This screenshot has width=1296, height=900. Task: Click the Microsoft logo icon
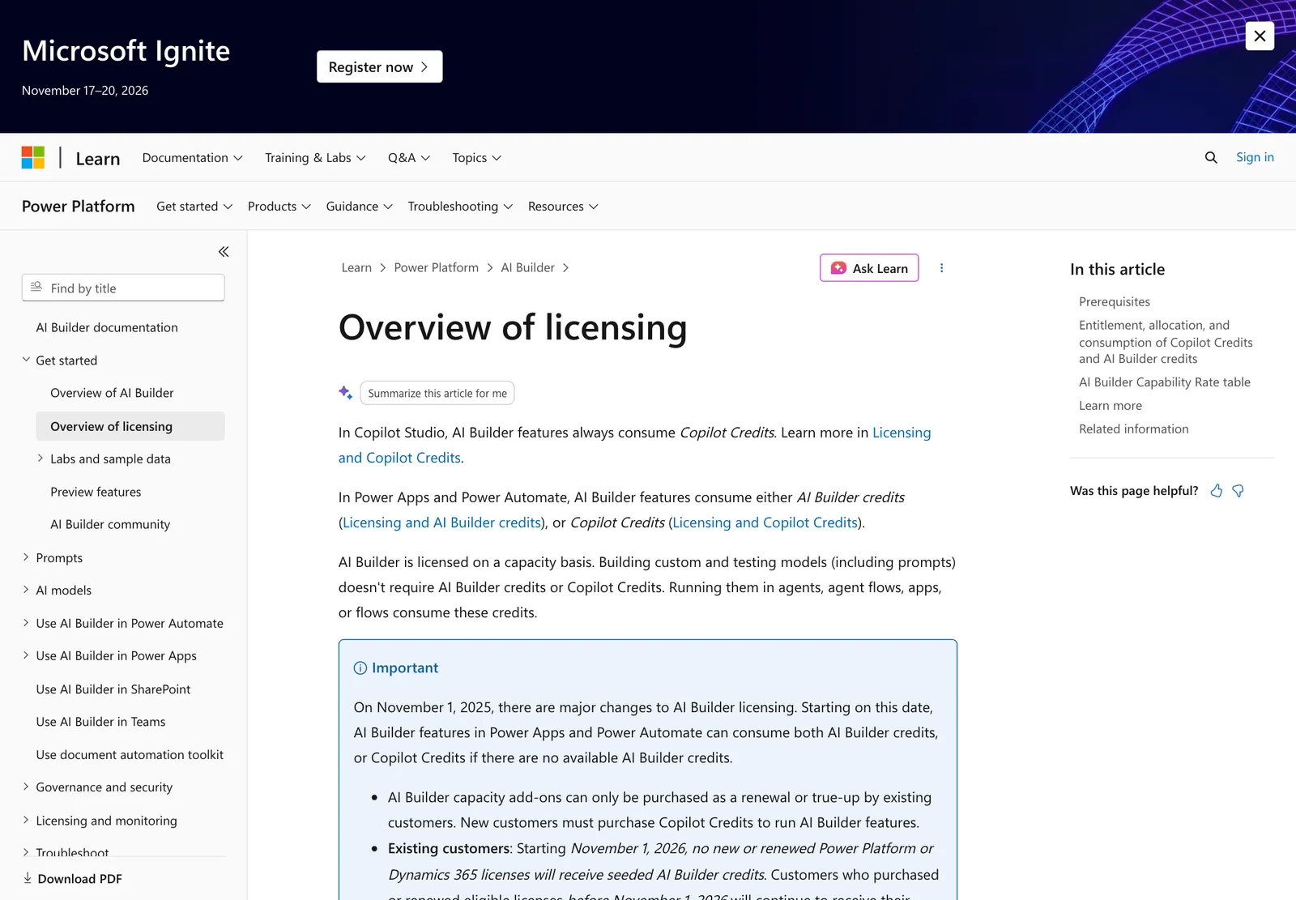pos(33,157)
